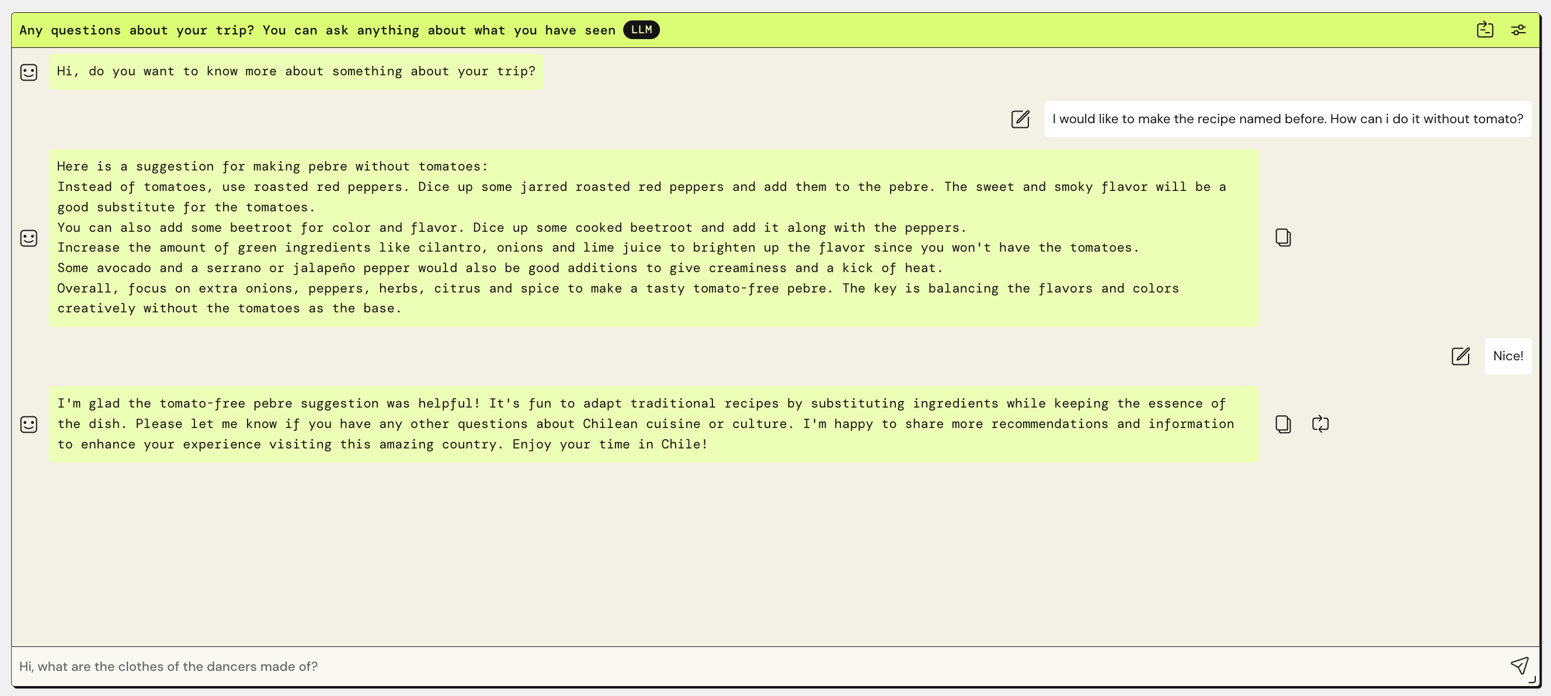Click bot avatar beside the greeting message
1551x696 pixels.
(x=29, y=72)
